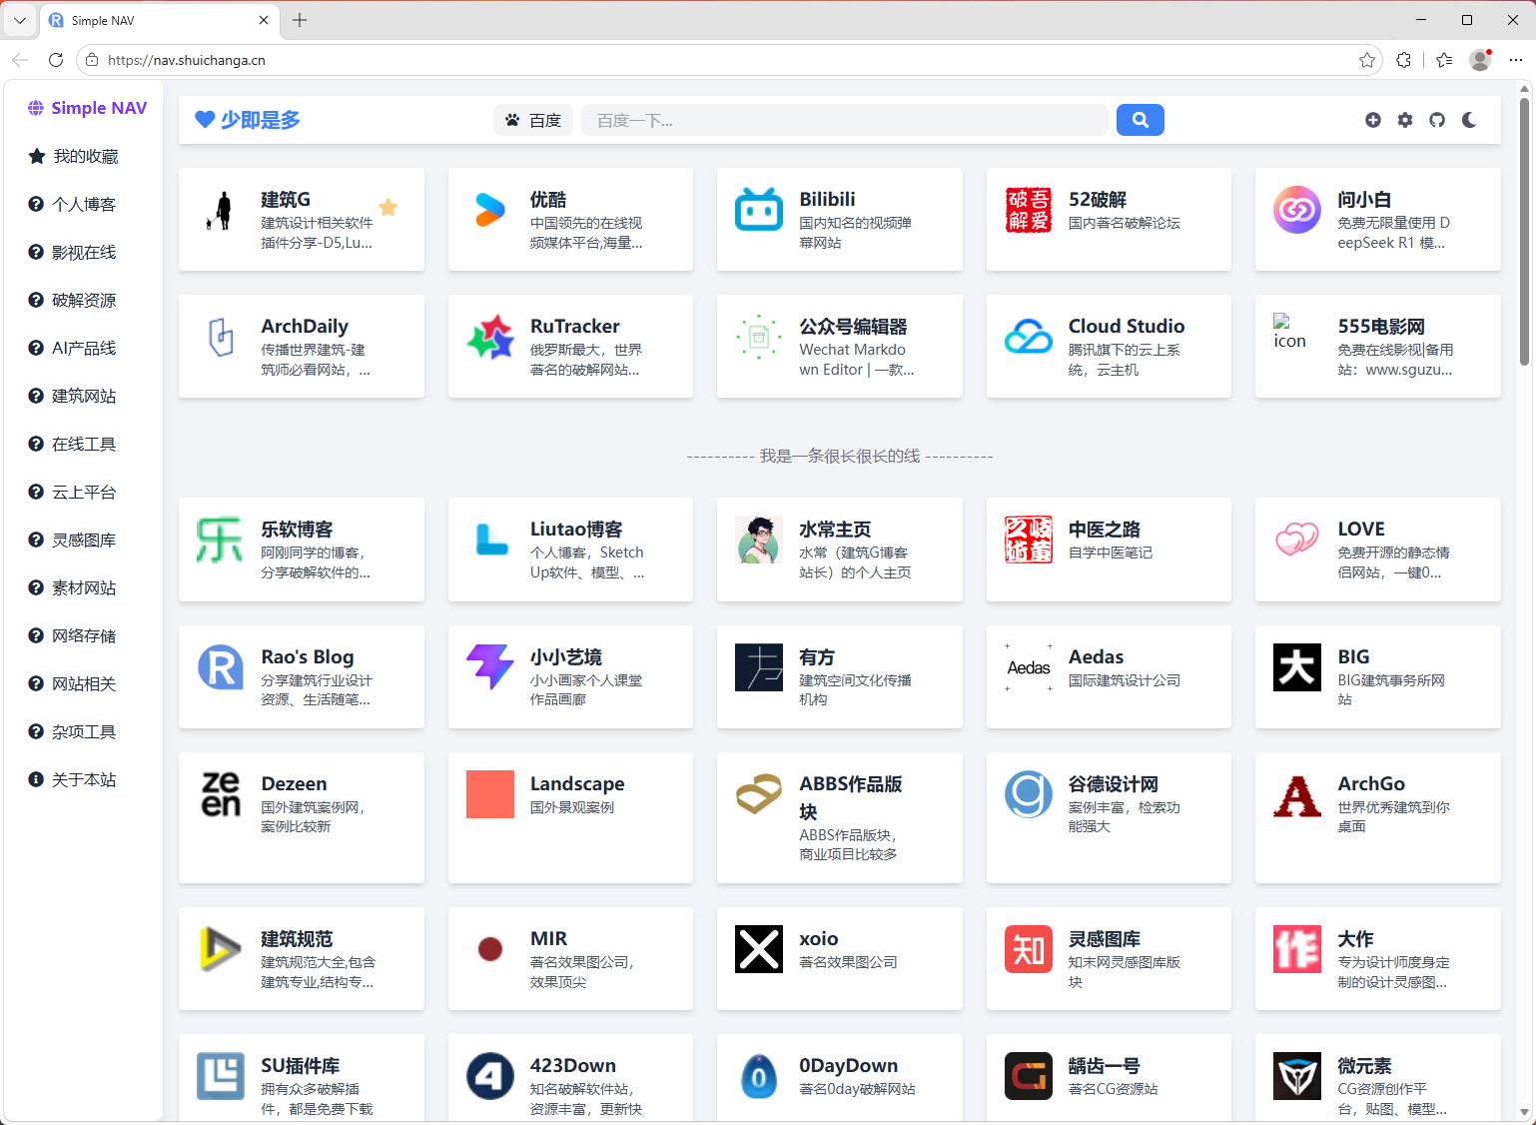Click the browser address bar URL

[187, 60]
